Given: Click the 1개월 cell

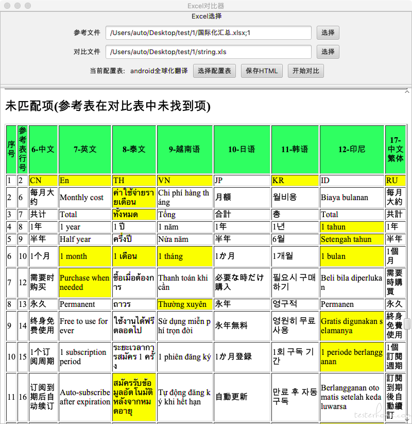Looking at the screenshot, I should [x=295, y=256].
